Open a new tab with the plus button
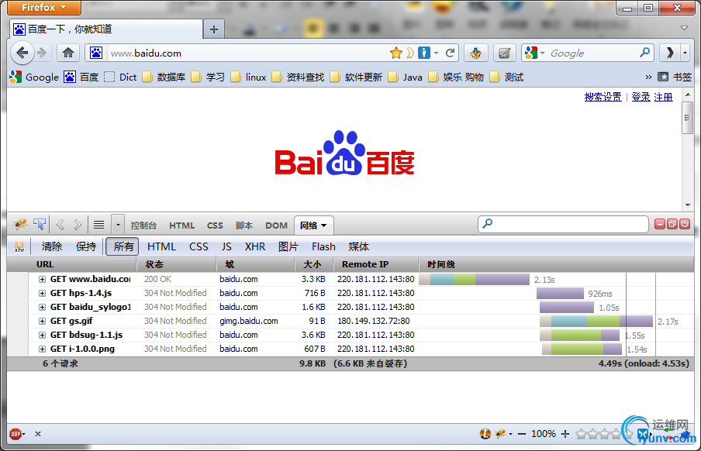The height and width of the screenshot is (451, 701). [x=214, y=29]
